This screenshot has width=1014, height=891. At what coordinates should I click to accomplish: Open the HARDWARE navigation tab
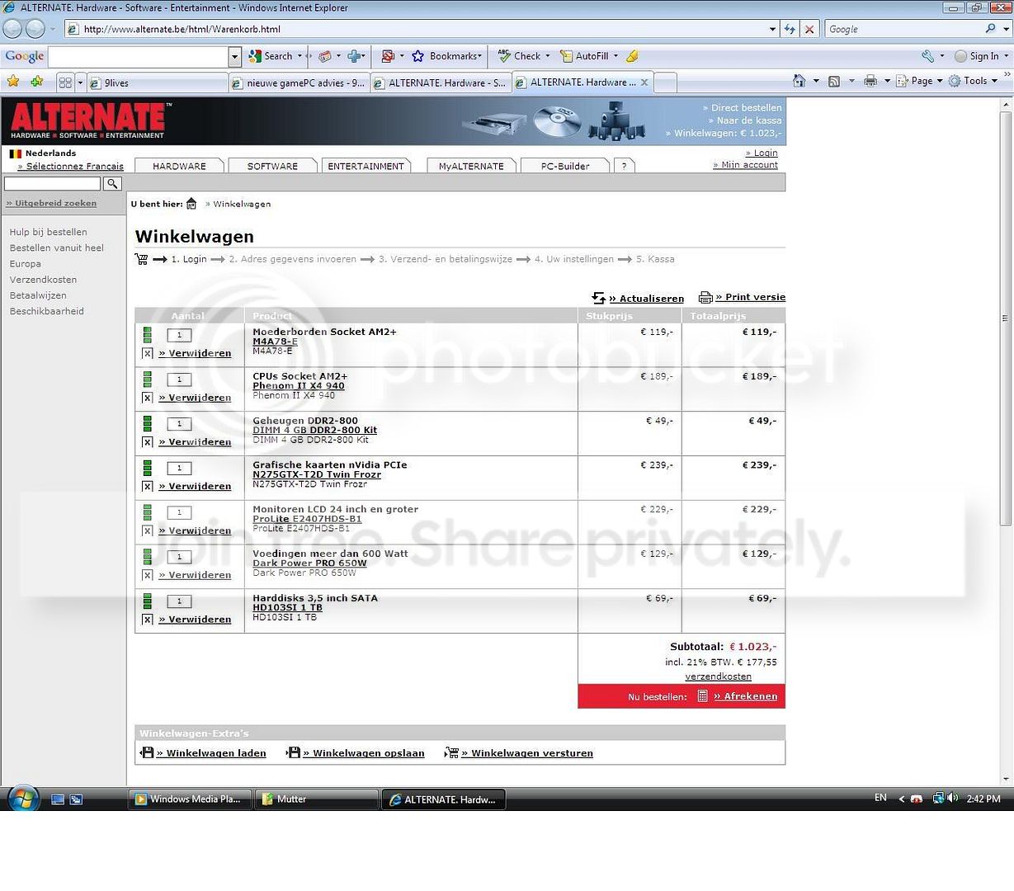tap(179, 166)
